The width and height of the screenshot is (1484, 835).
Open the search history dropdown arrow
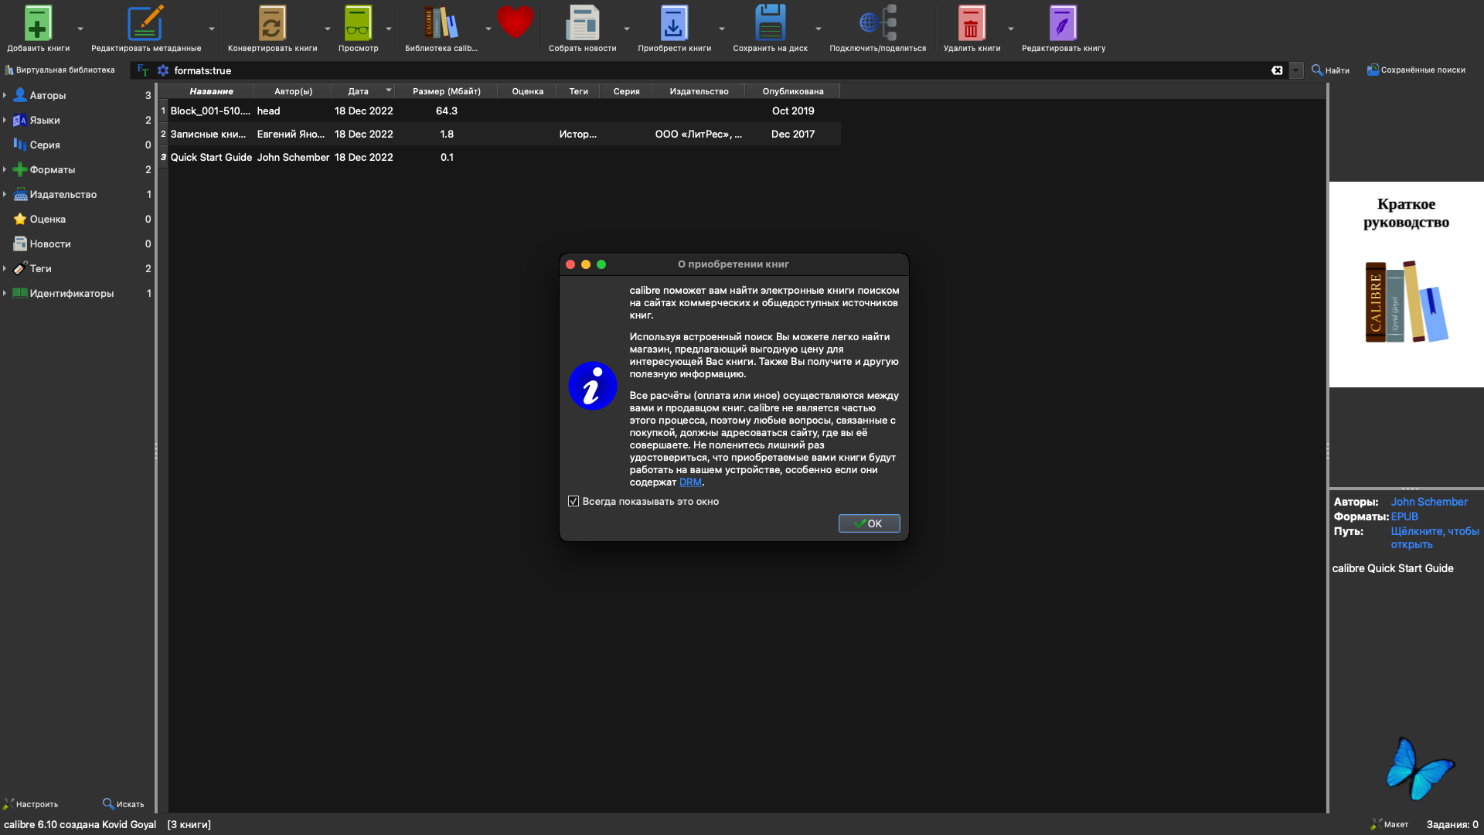(1296, 70)
